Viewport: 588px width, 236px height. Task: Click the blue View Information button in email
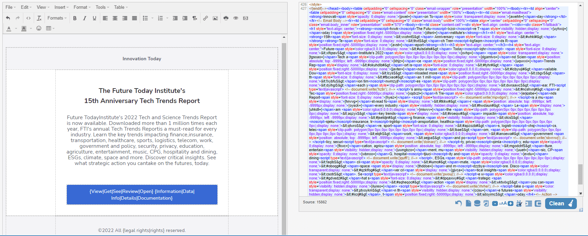(142, 195)
